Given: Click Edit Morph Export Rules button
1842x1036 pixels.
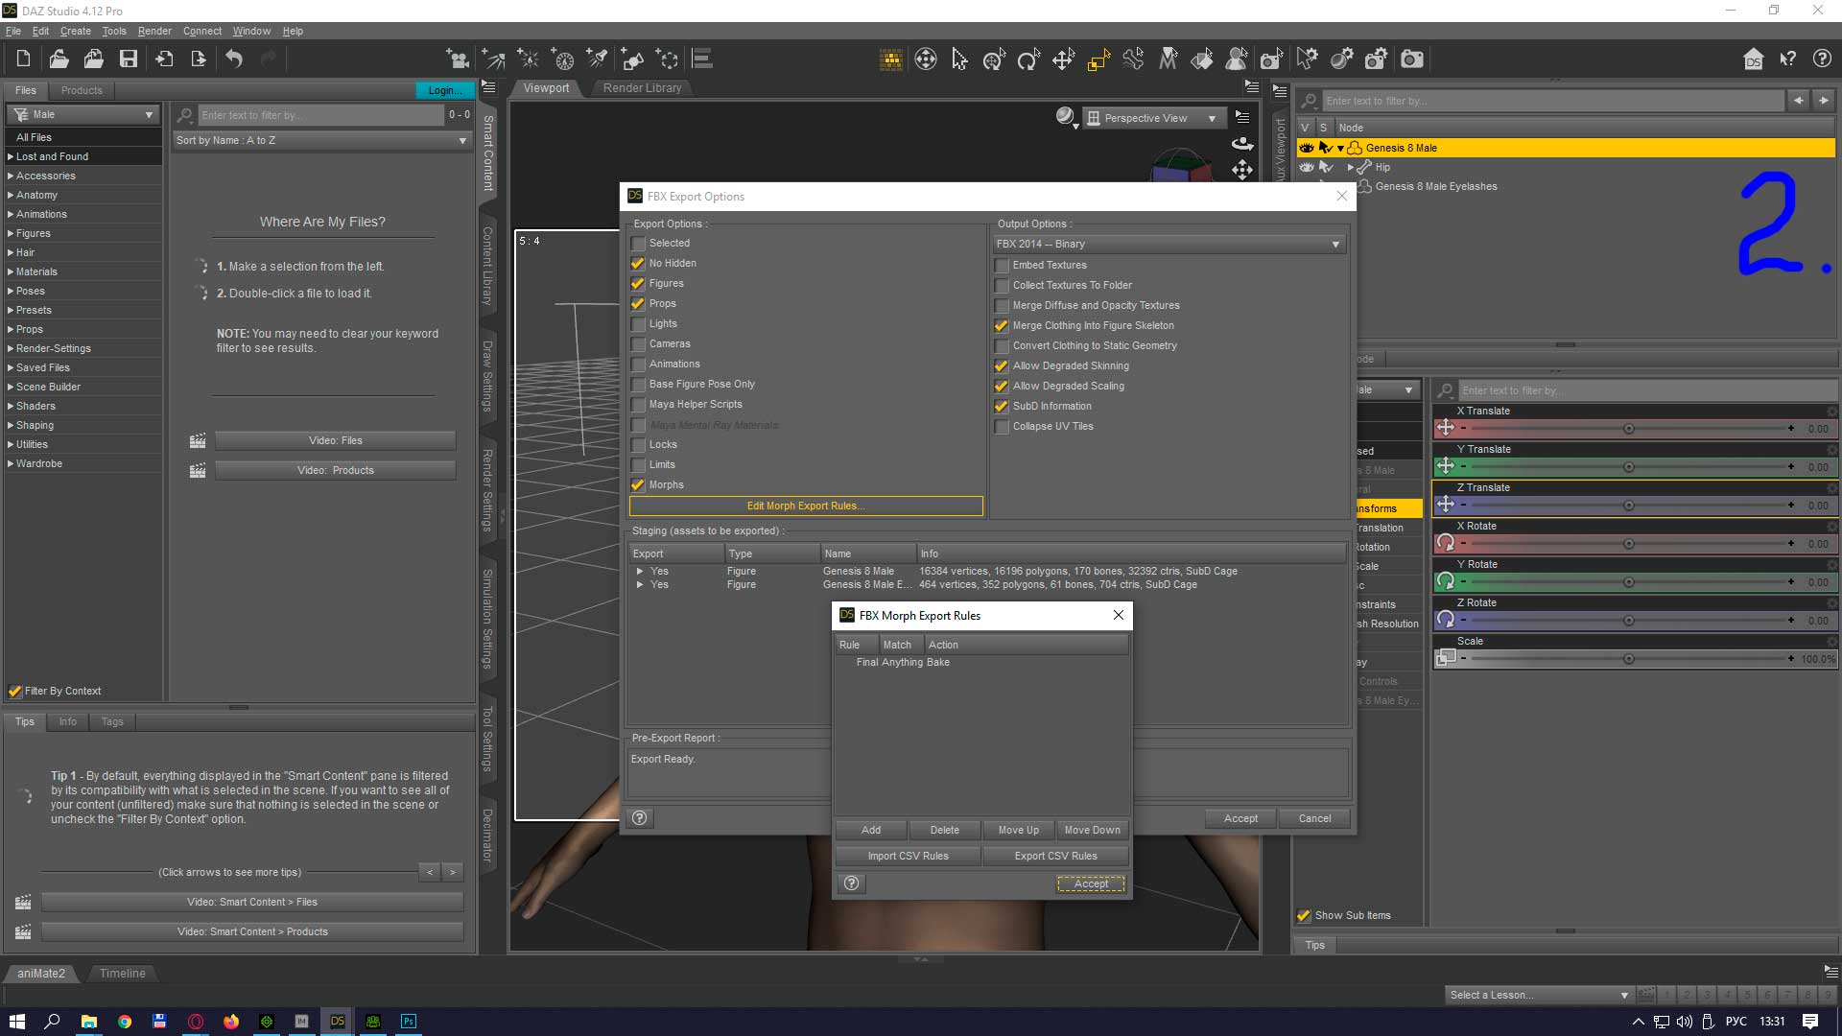Looking at the screenshot, I should 806,506.
